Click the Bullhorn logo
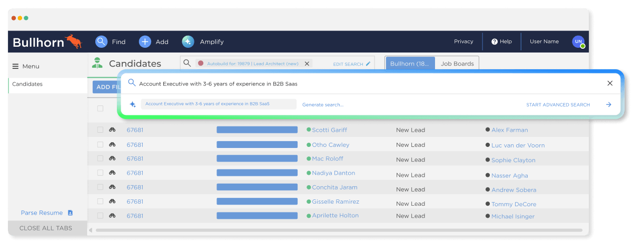 tap(47, 42)
